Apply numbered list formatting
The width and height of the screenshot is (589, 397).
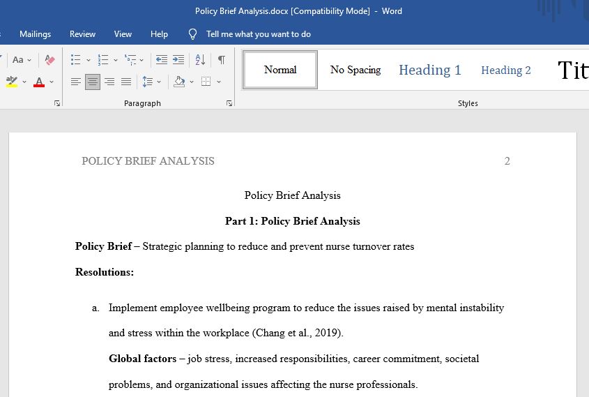pyautogui.click(x=103, y=60)
